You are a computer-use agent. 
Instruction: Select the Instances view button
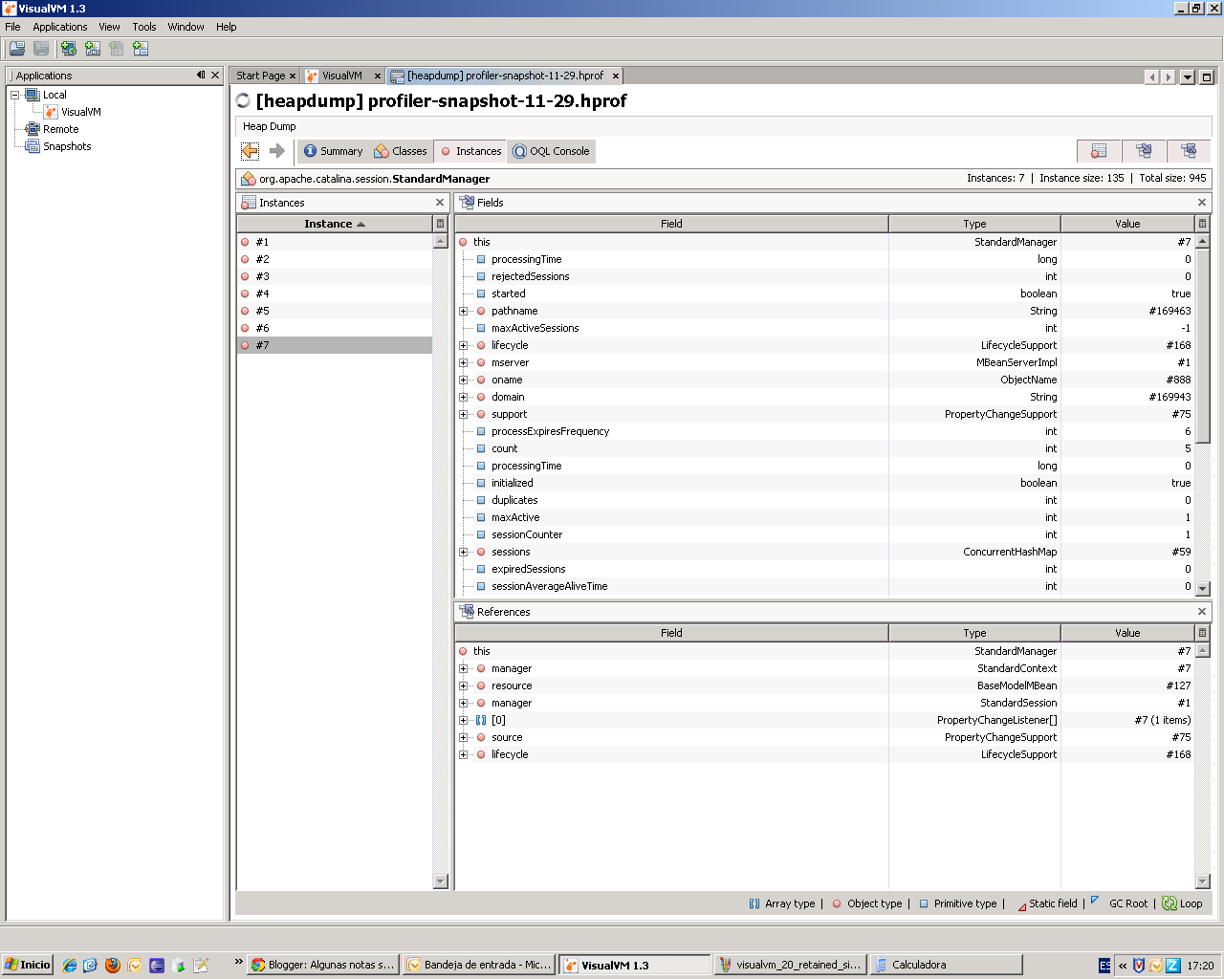coord(470,151)
